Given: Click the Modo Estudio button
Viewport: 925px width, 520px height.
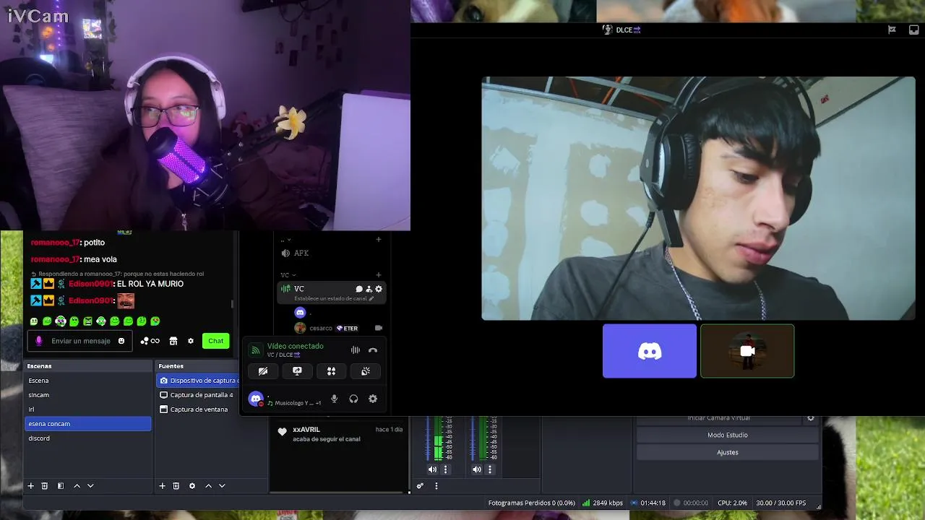Looking at the screenshot, I should pos(727,435).
